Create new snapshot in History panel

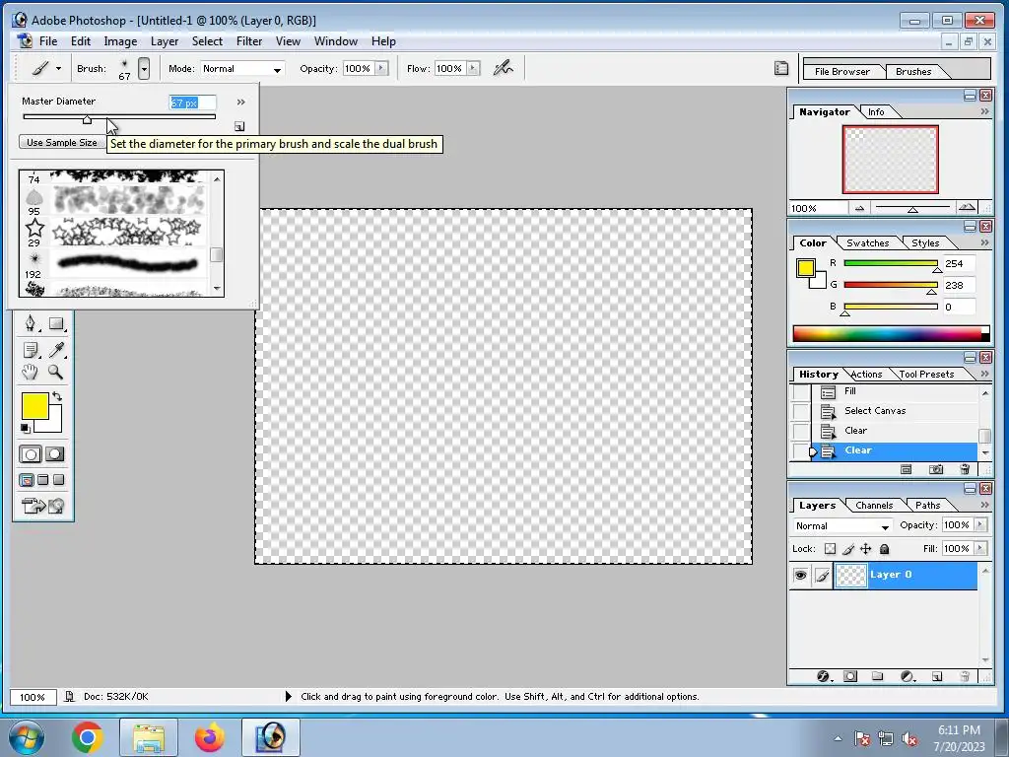click(936, 469)
